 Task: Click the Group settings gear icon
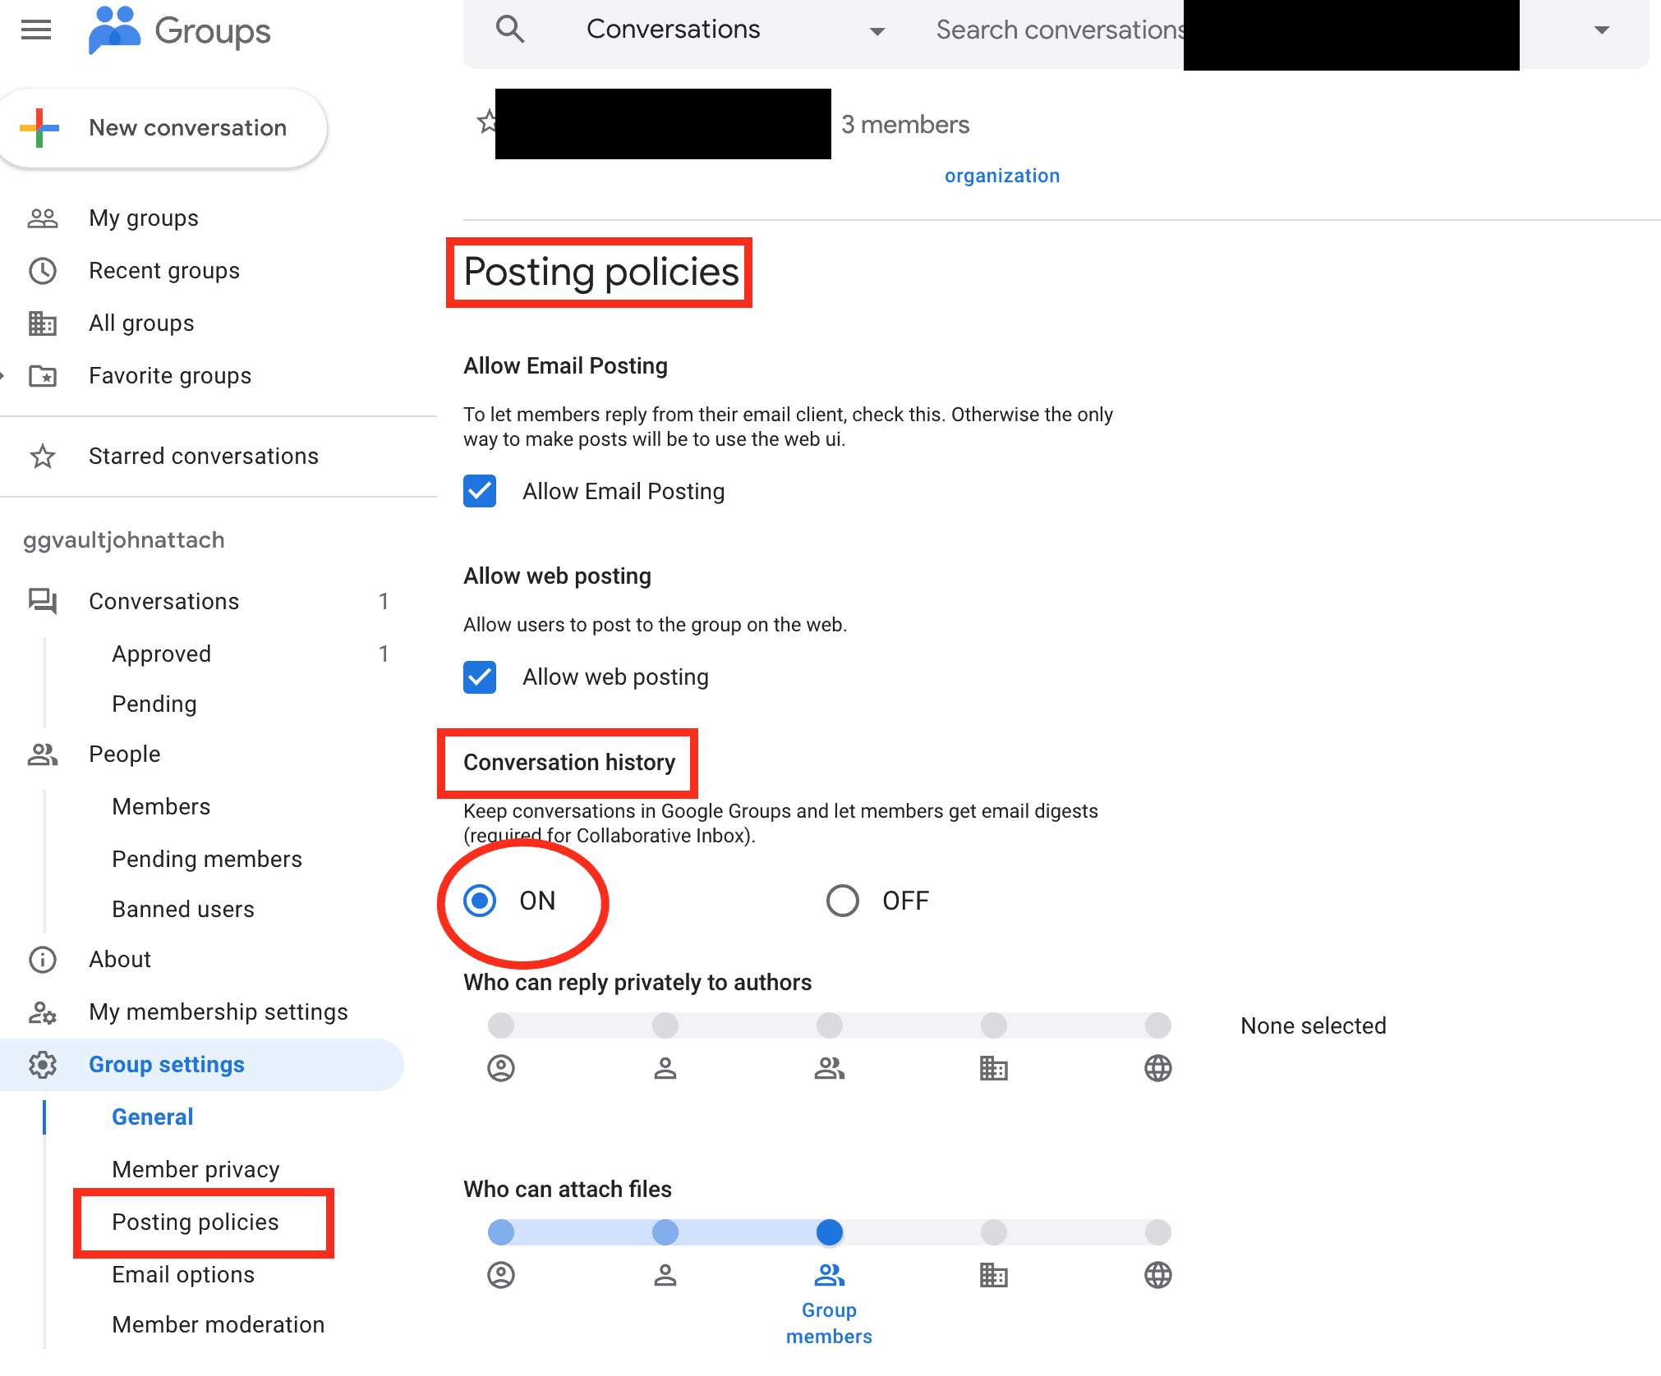(x=43, y=1065)
